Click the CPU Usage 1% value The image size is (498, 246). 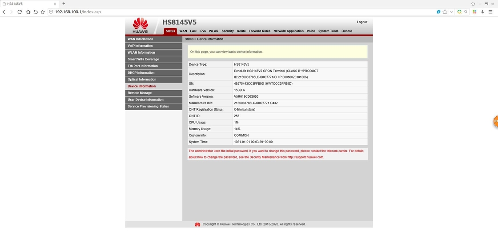point(236,123)
